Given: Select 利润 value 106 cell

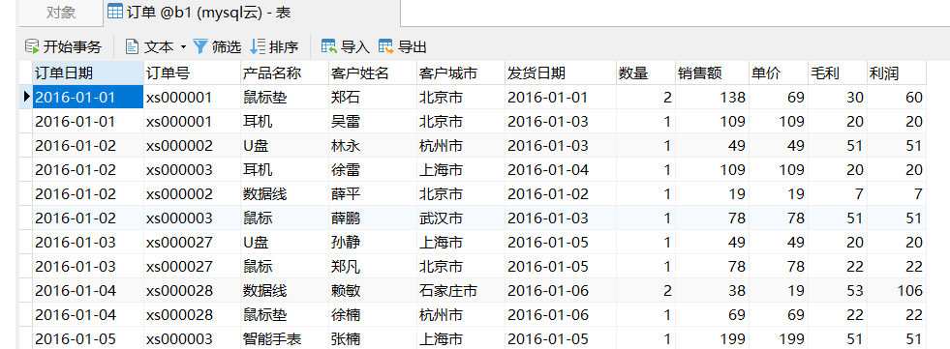Looking at the screenshot, I should pos(897,291).
